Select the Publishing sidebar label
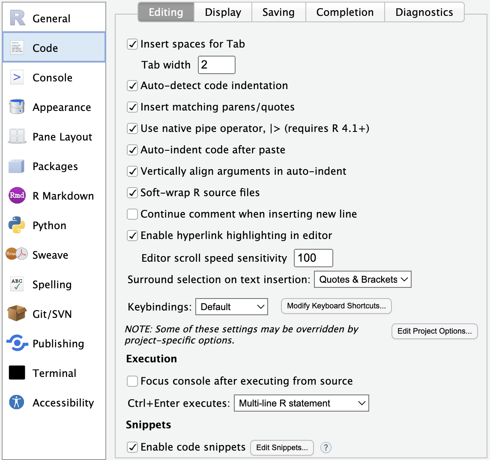The height and width of the screenshot is (460, 490). pyautogui.click(x=58, y=344)
